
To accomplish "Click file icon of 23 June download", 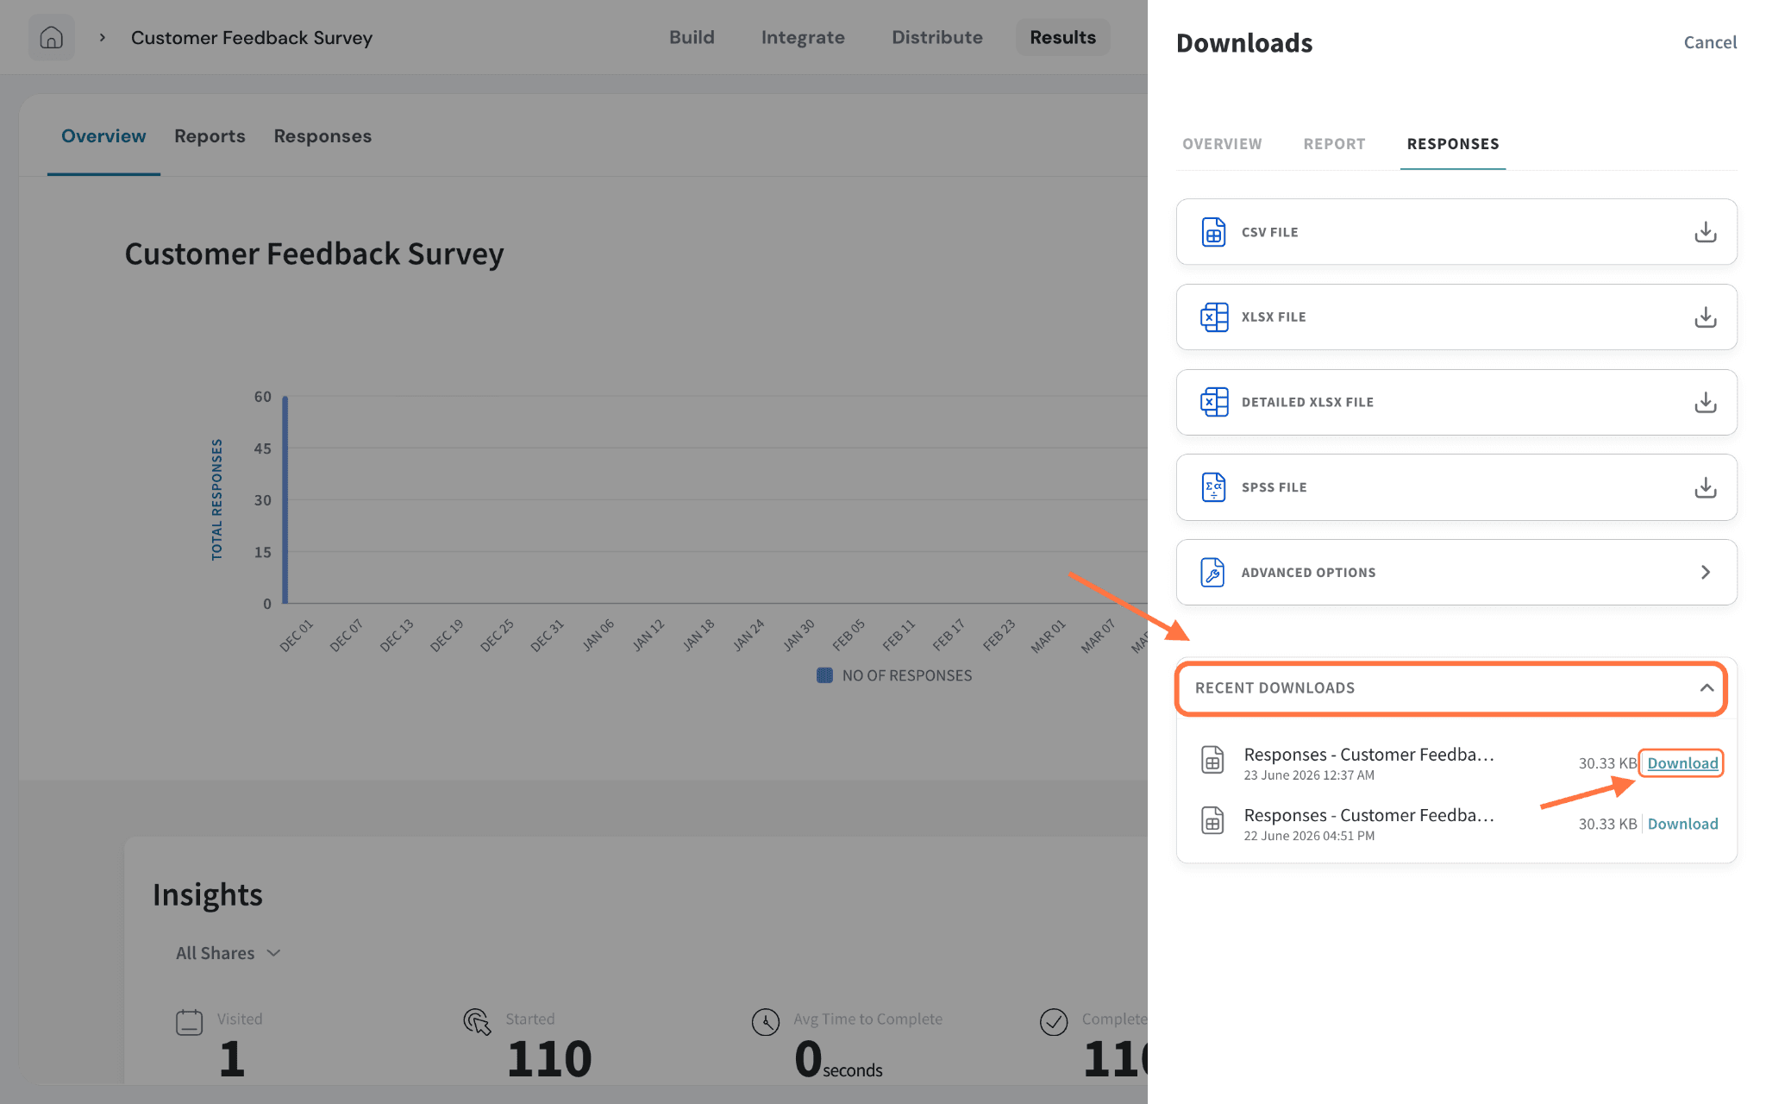I will (1212, 760).
